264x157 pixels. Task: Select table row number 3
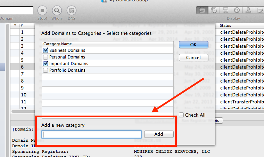22,46
